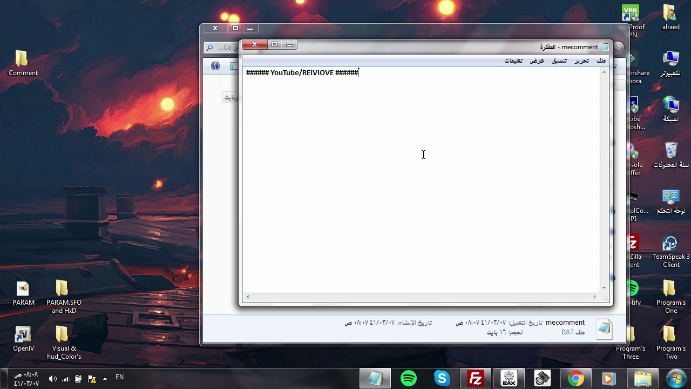This screenshot has height=389, width=691.
Task: Click Notepad's vertical scrollbar down arrow
Action: [604, 288]
